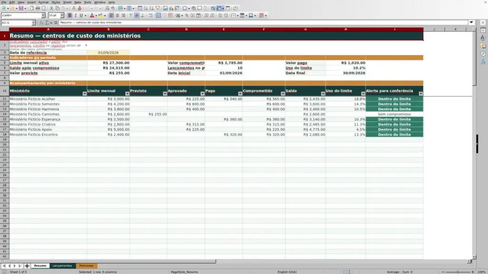Open the Format menu
488x274 pixels.
tap(43, 2)
